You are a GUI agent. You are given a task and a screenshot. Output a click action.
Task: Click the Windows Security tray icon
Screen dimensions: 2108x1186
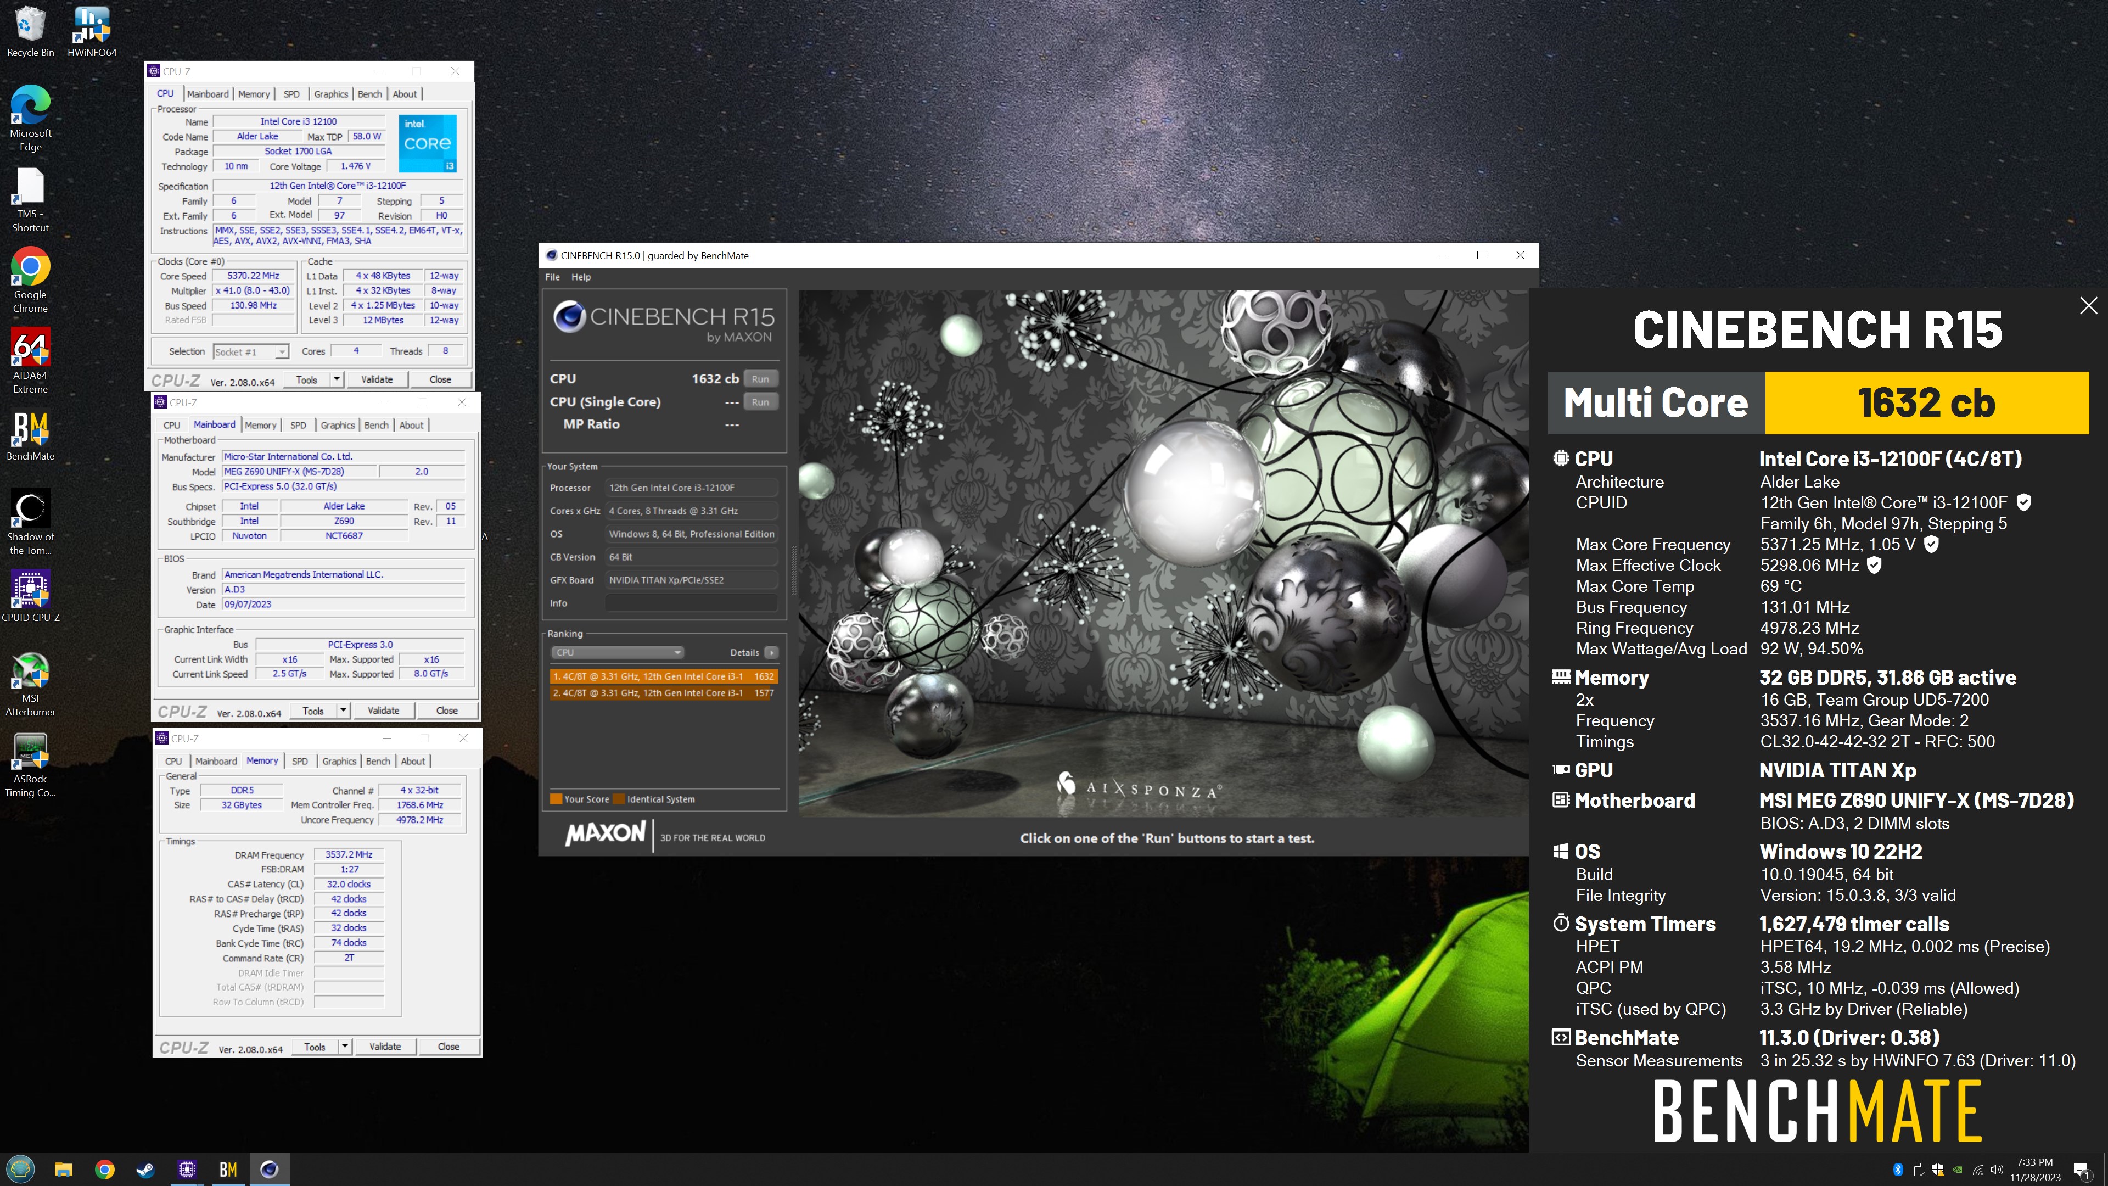point(1937,1170)
